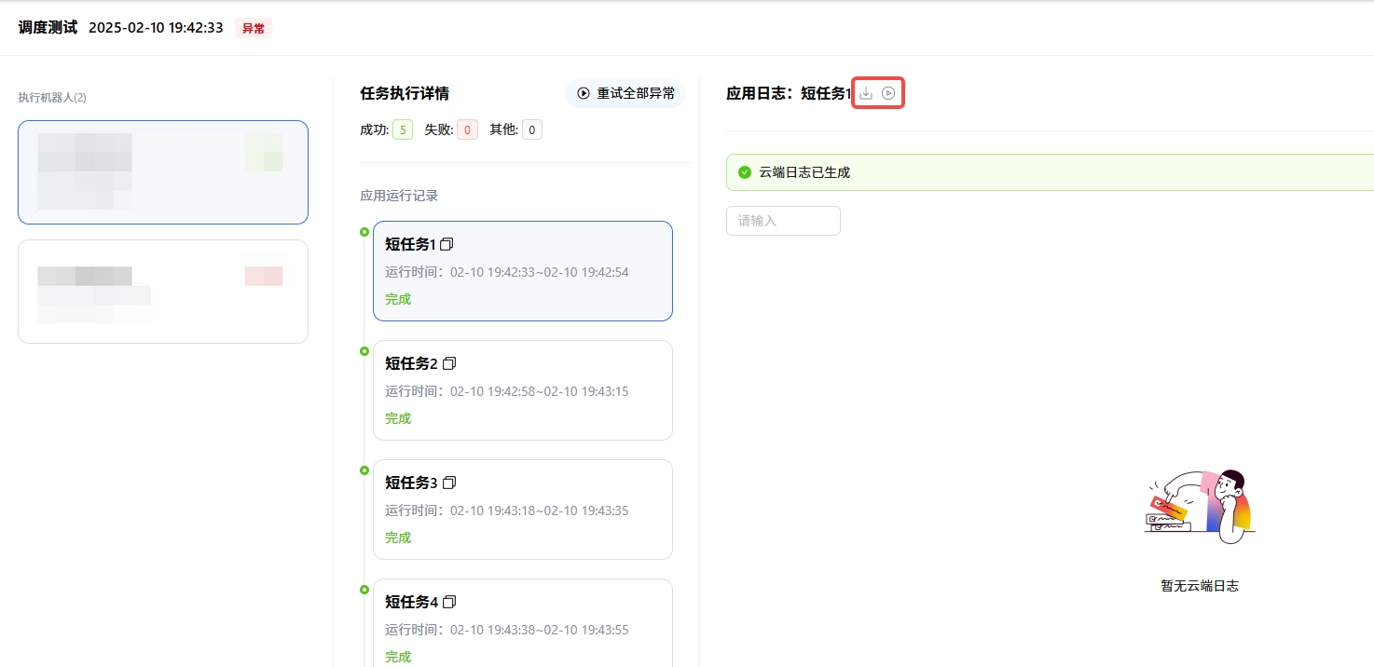The height and width of the screenshot is (667, 1374).
Task: Click the 执行机器人(2) label
Action: [x=52, y=98]
